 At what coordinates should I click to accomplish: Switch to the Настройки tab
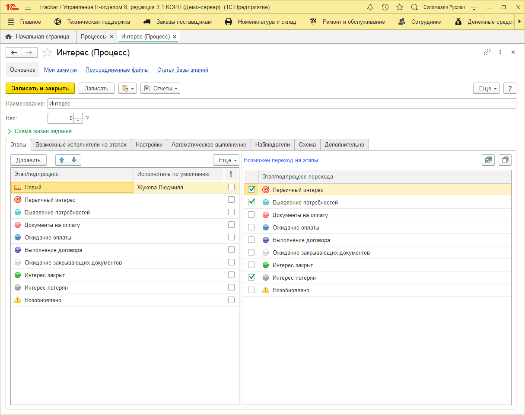click(149, 145)
